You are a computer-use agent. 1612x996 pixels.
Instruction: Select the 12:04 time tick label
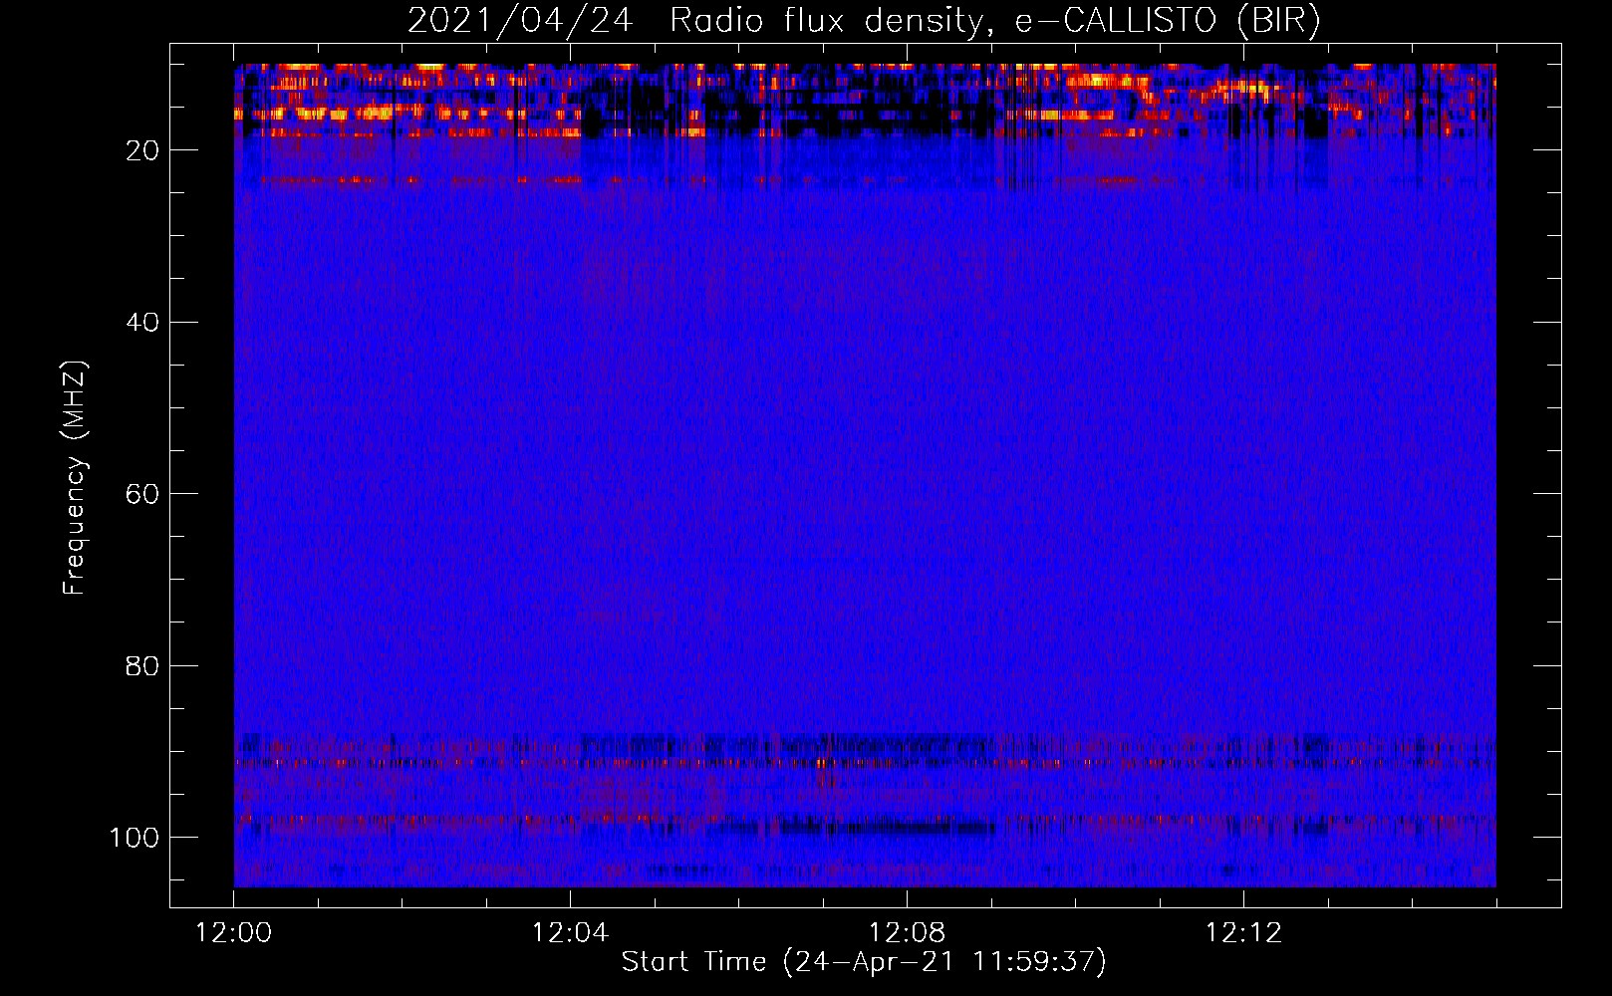[x=570, y=933]
